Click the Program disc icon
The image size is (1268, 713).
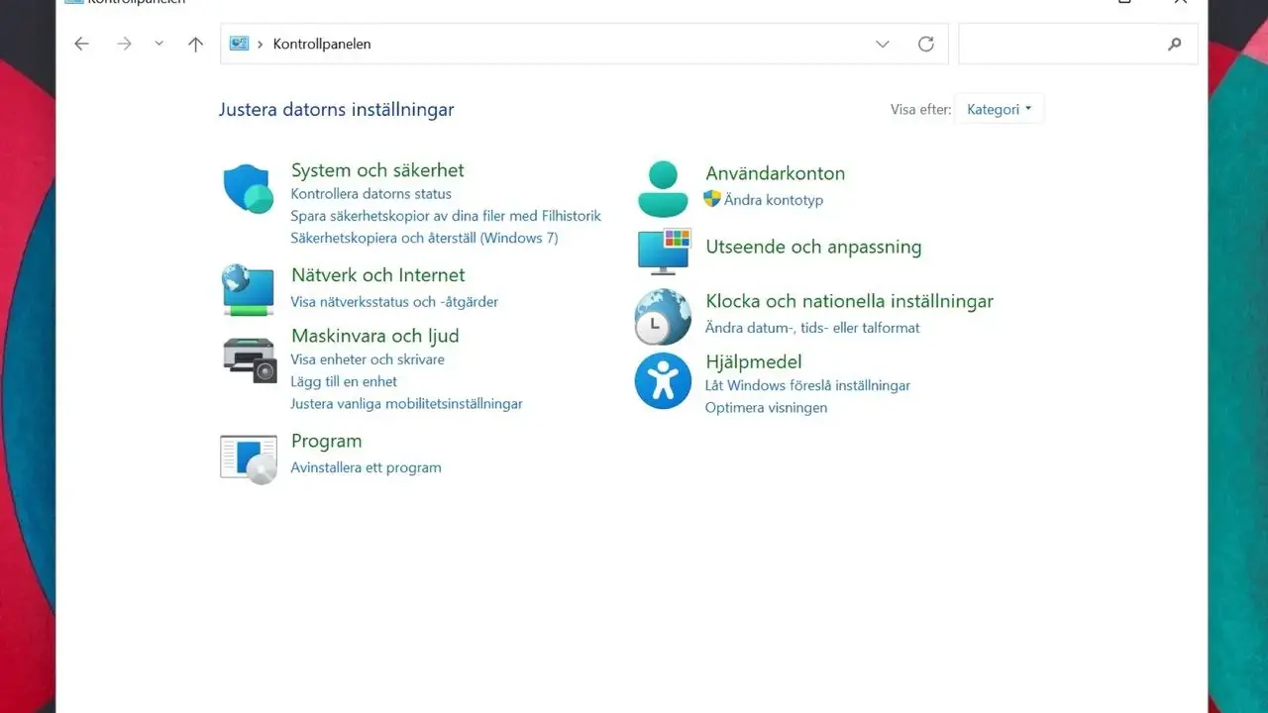point(248,459)
